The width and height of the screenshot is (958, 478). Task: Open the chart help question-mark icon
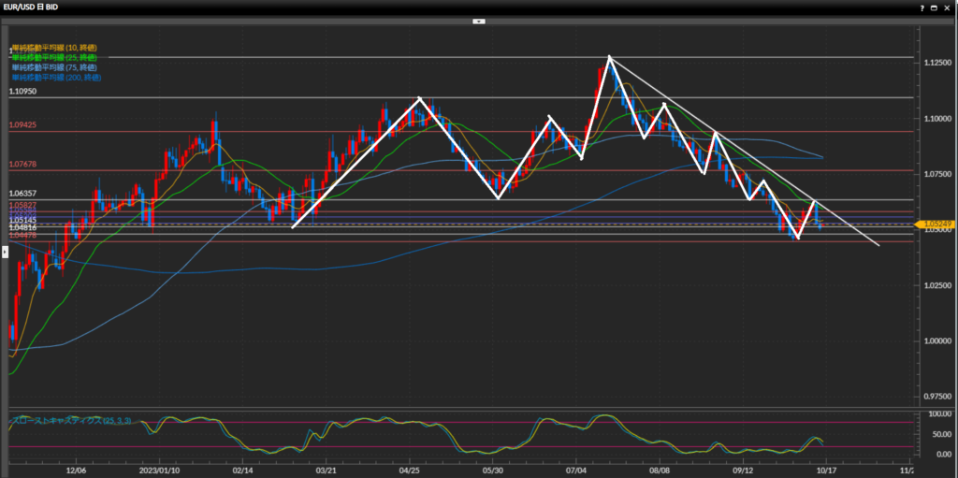tap(922, 7)
